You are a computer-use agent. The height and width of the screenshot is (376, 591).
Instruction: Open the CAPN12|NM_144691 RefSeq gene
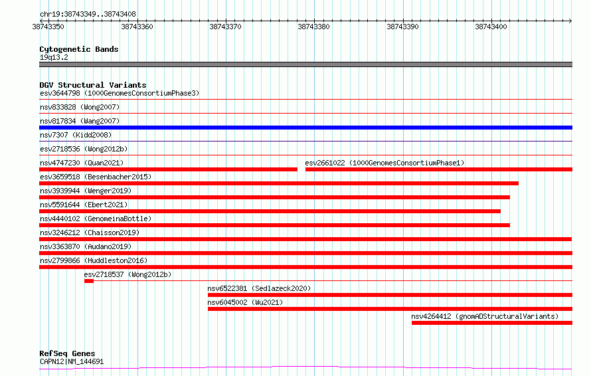click(72, 361)
